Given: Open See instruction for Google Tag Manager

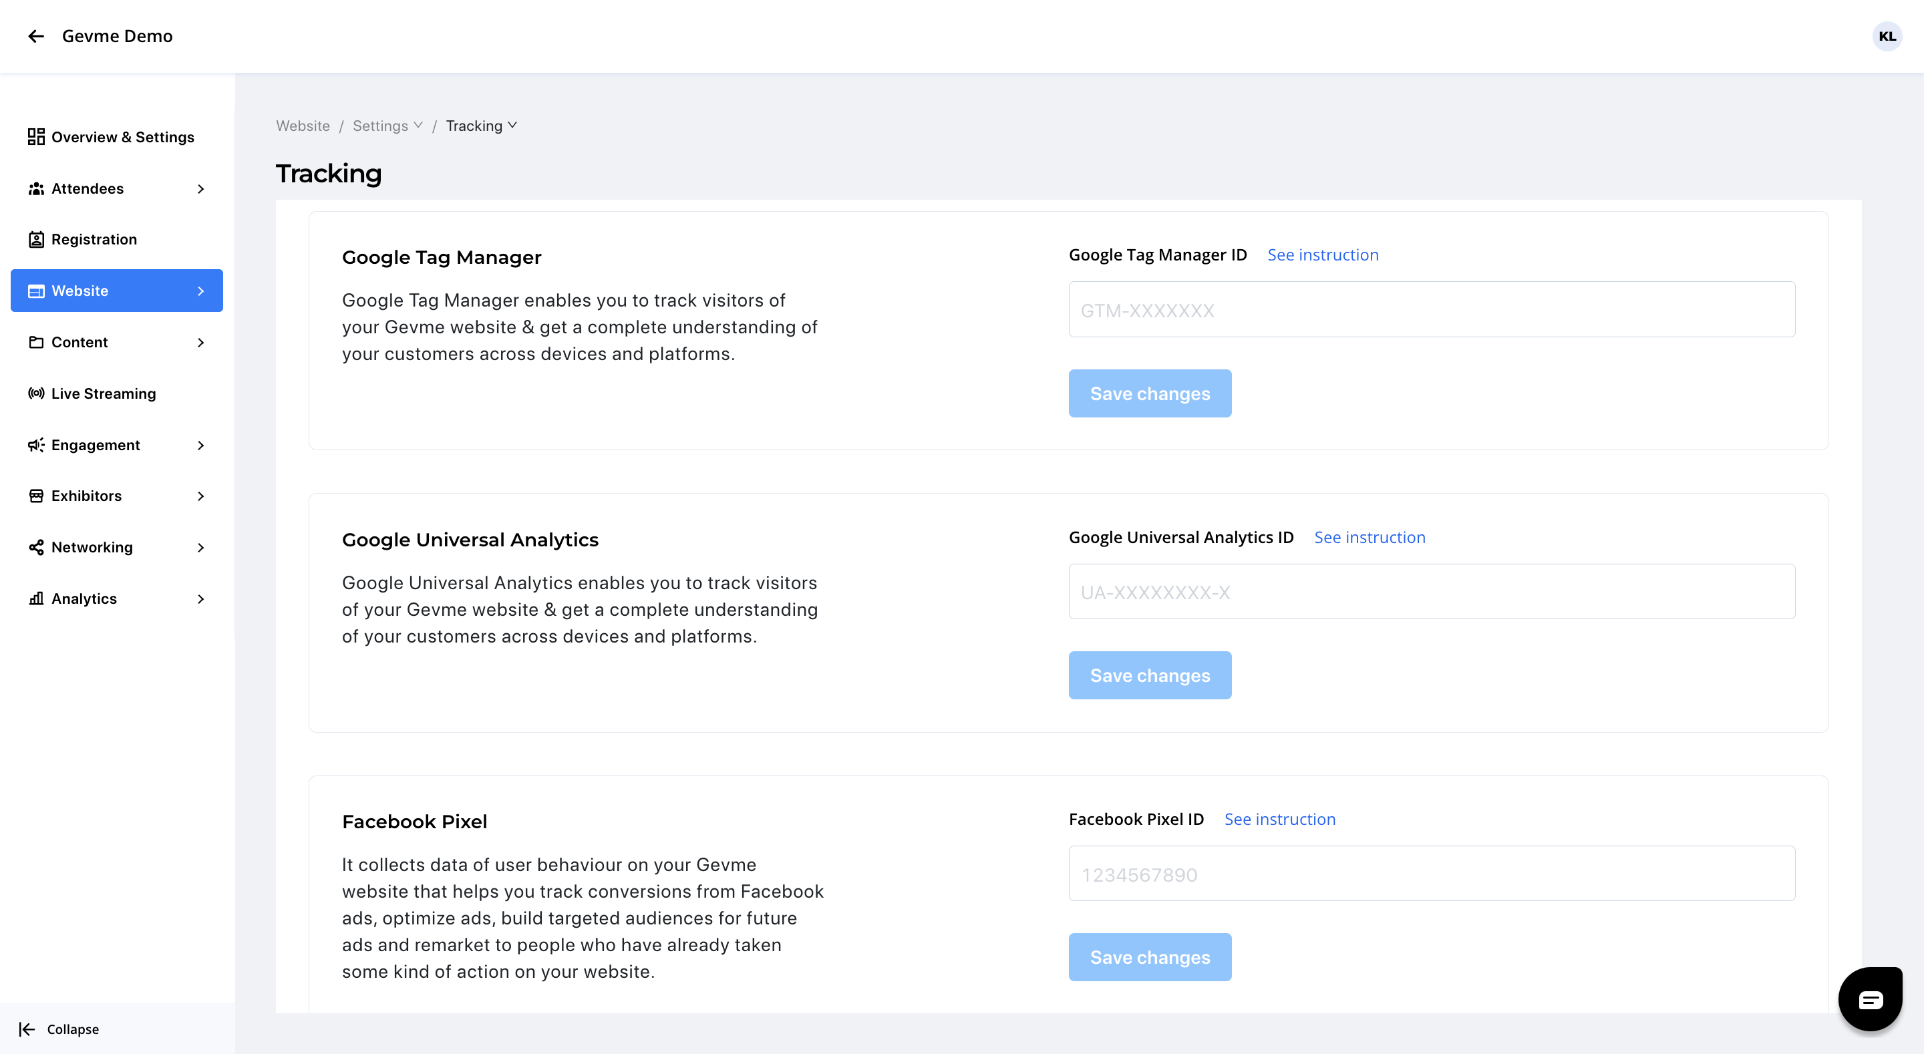Looking at the screenshot, I should (x=1322, y=254).
